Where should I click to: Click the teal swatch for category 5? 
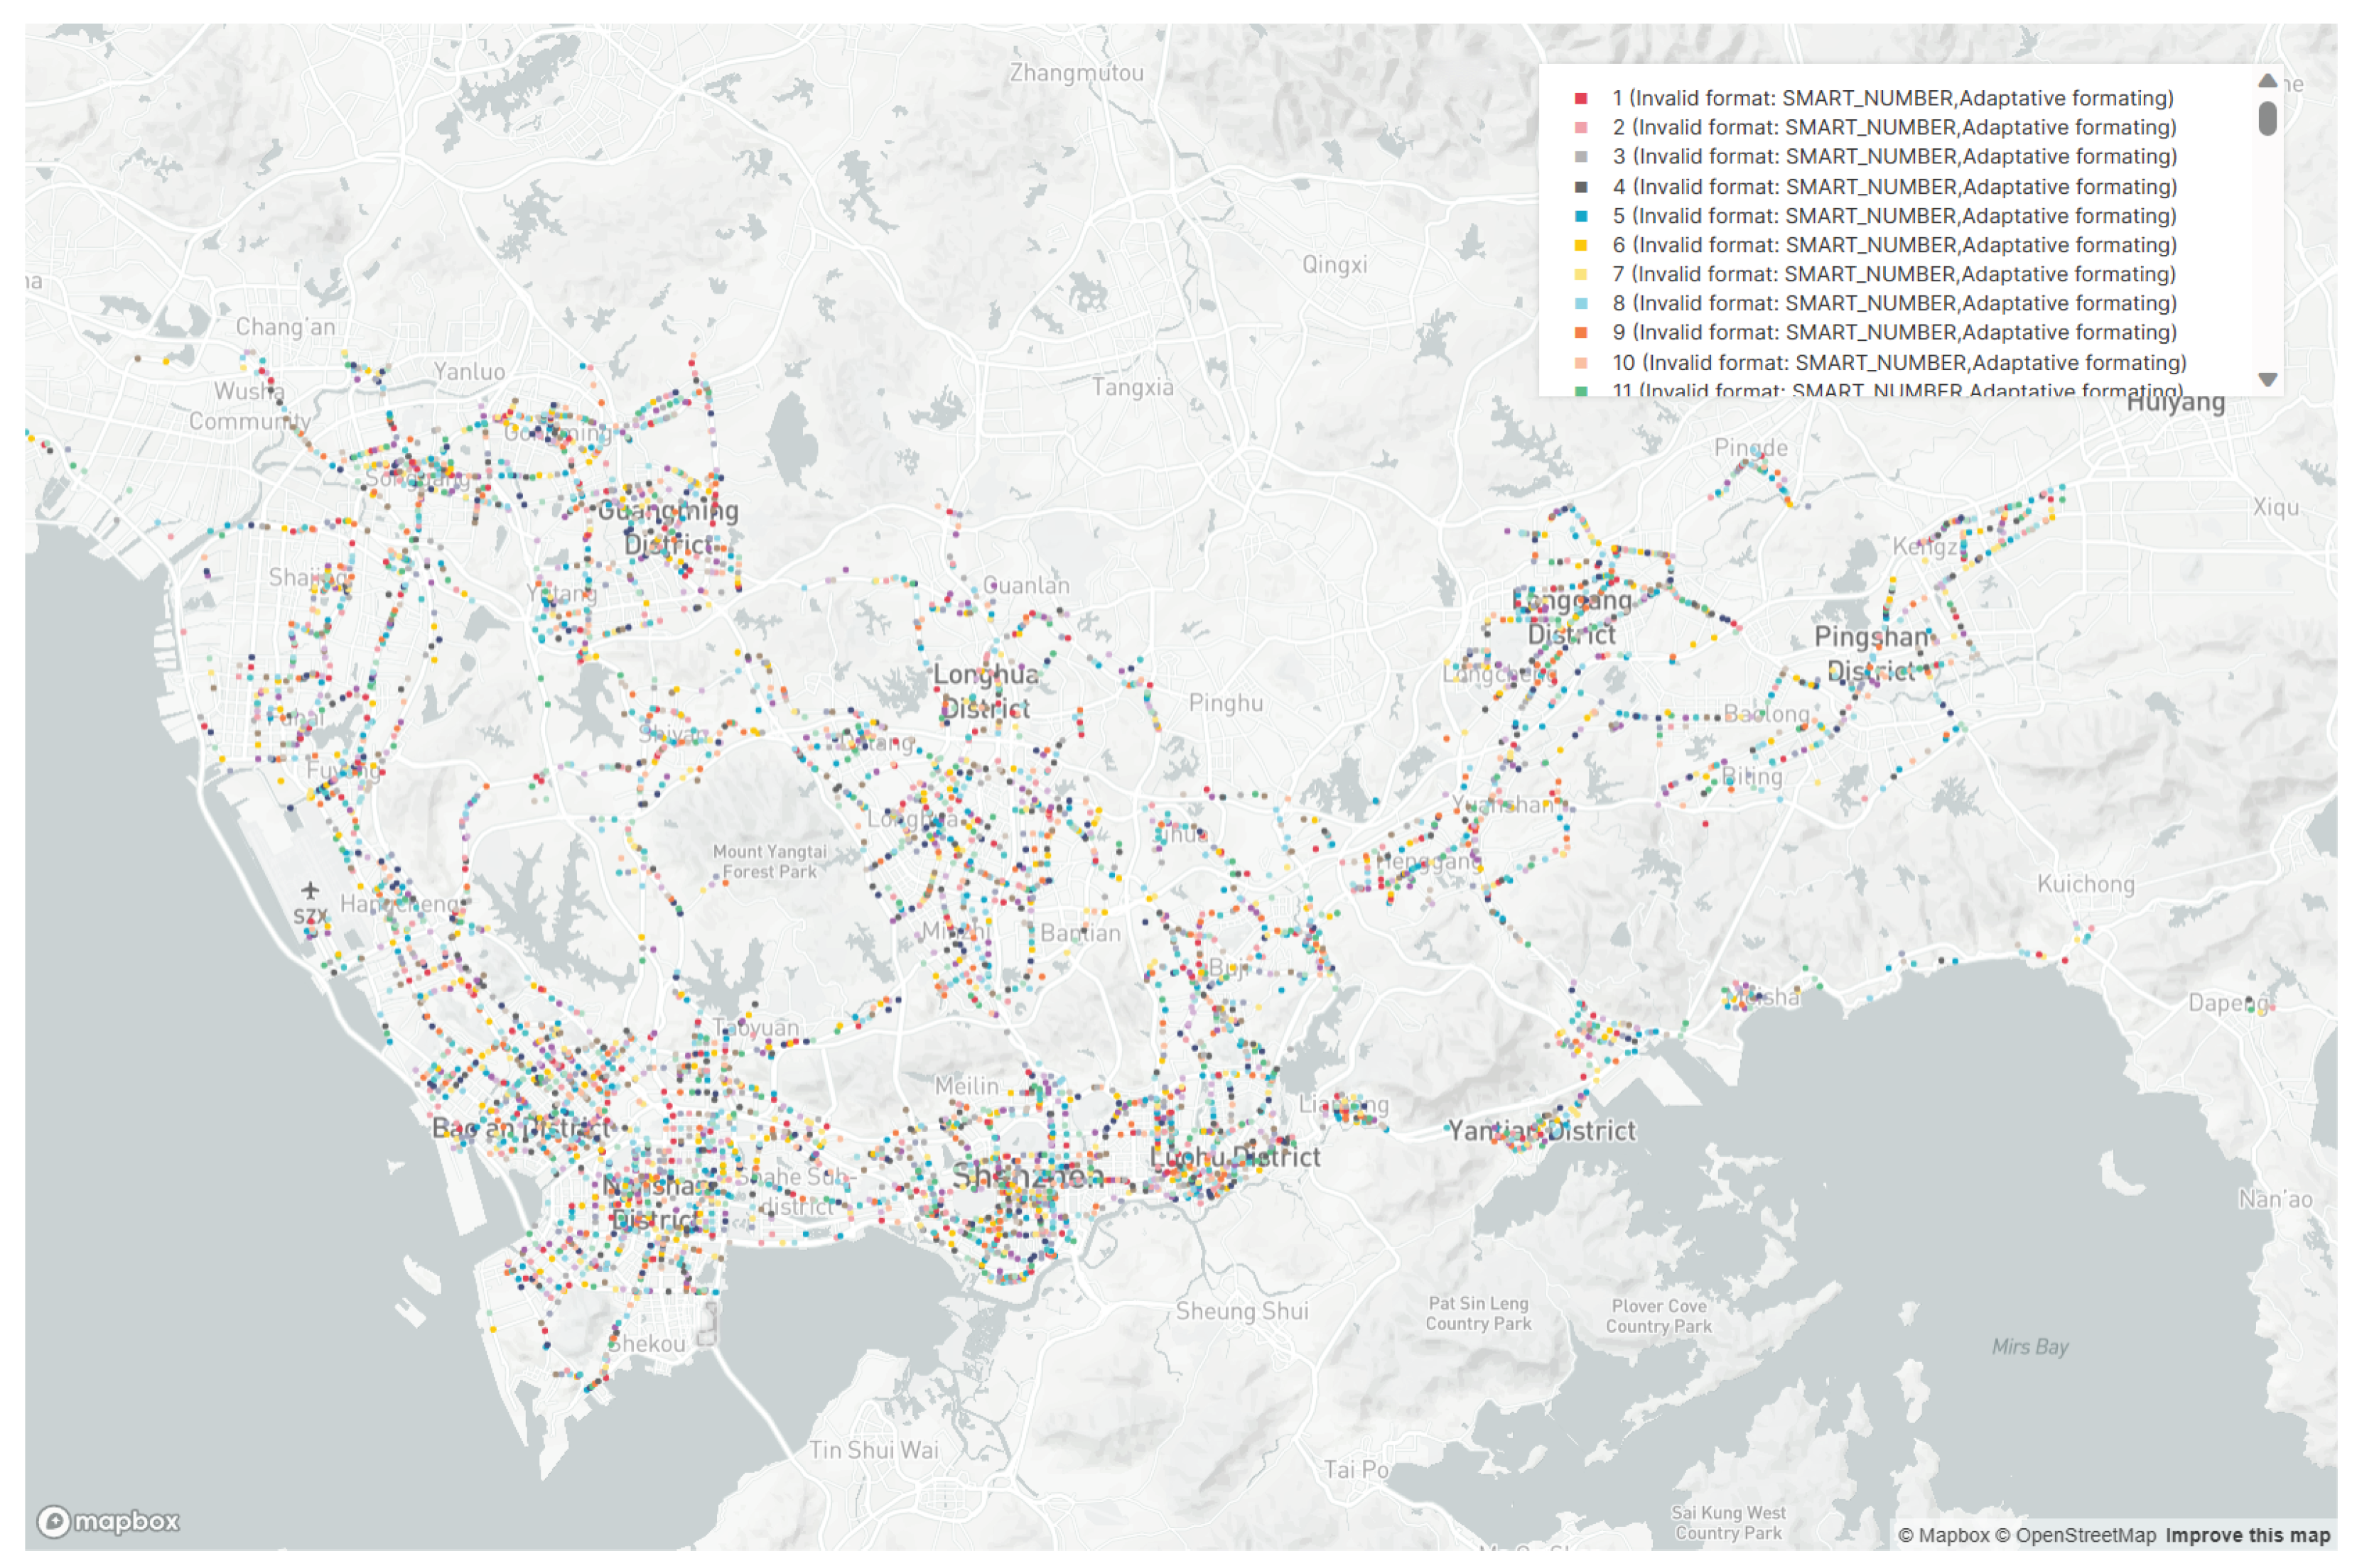click(x=1580, y=216)
